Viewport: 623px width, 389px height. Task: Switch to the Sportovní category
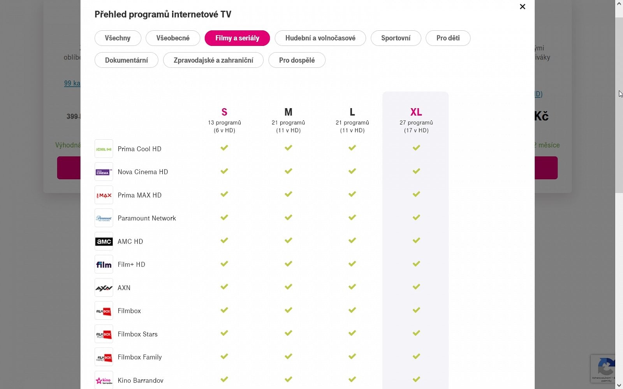(396, 38)
